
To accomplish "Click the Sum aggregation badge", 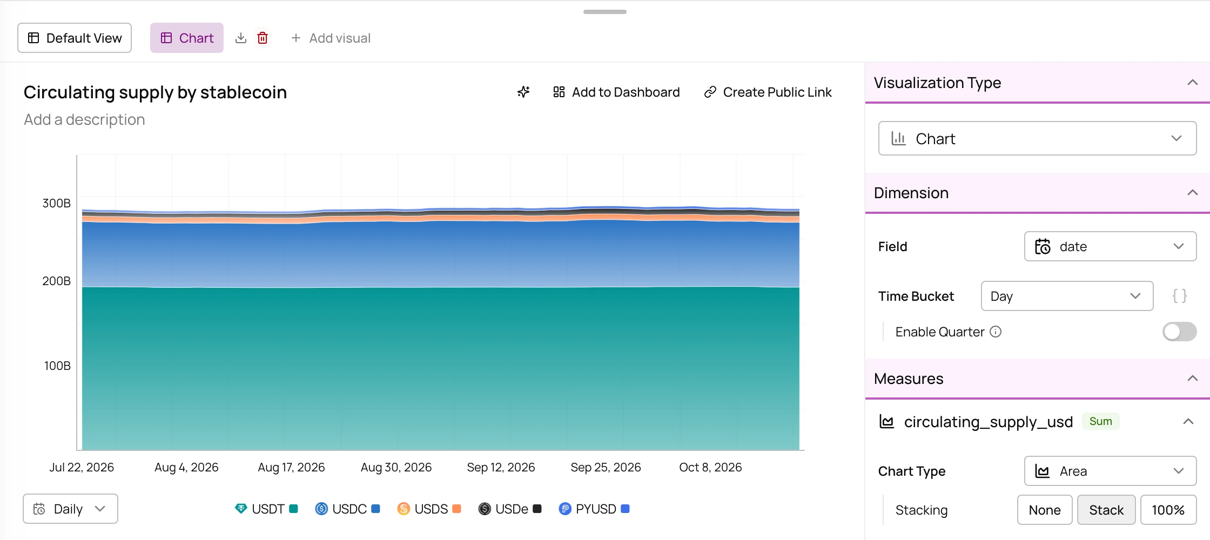I will pos(1101,421).
